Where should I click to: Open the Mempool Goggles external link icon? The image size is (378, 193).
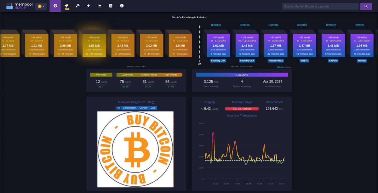[153, 102]
